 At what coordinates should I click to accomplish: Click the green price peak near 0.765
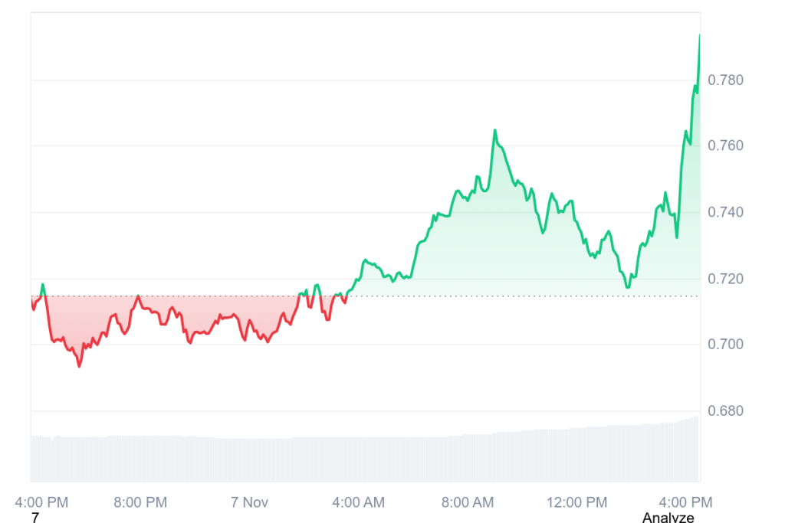tap(494, 130)
